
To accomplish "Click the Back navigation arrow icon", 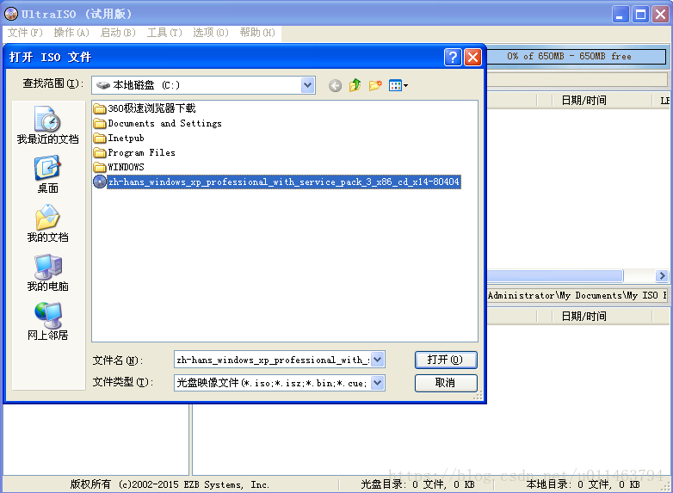I will coord(336,86).
